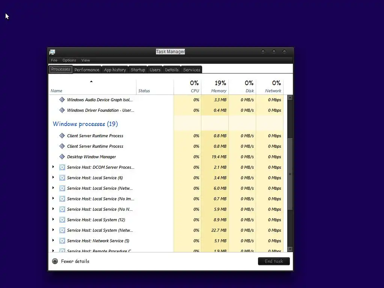Open the View menu

coord(85,60)
